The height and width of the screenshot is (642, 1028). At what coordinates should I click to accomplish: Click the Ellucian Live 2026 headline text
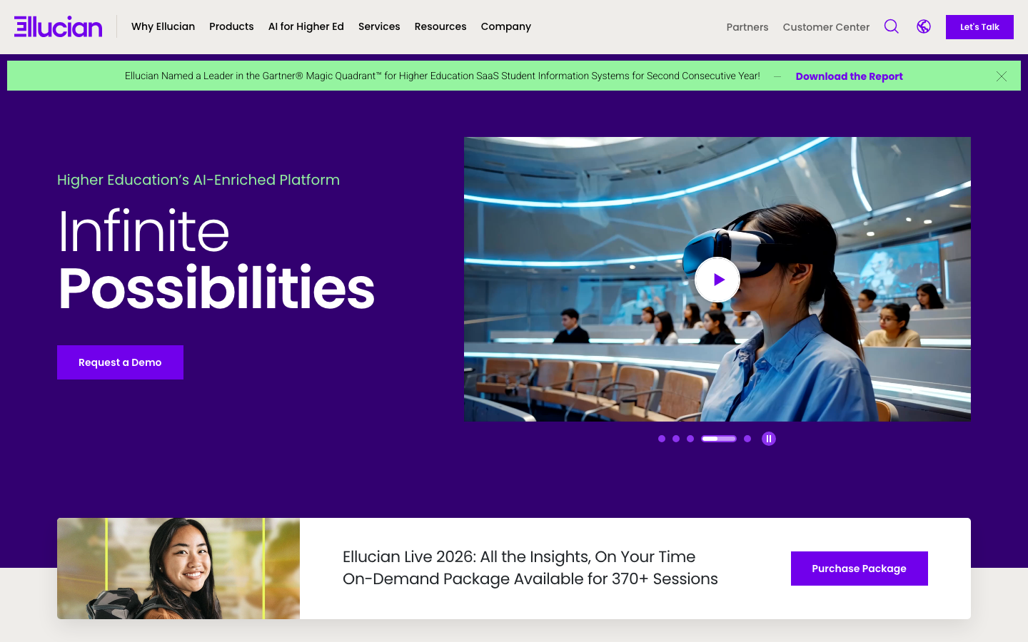530,568
